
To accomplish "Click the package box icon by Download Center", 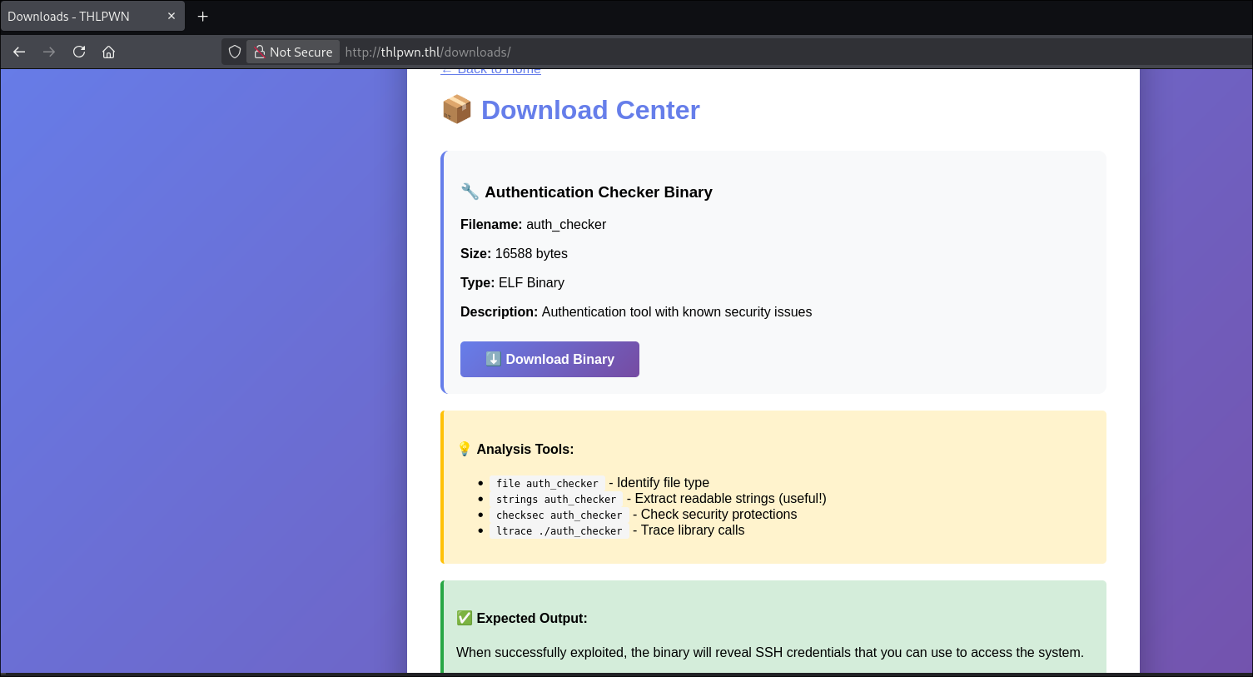I will click(x=456, y=110).
